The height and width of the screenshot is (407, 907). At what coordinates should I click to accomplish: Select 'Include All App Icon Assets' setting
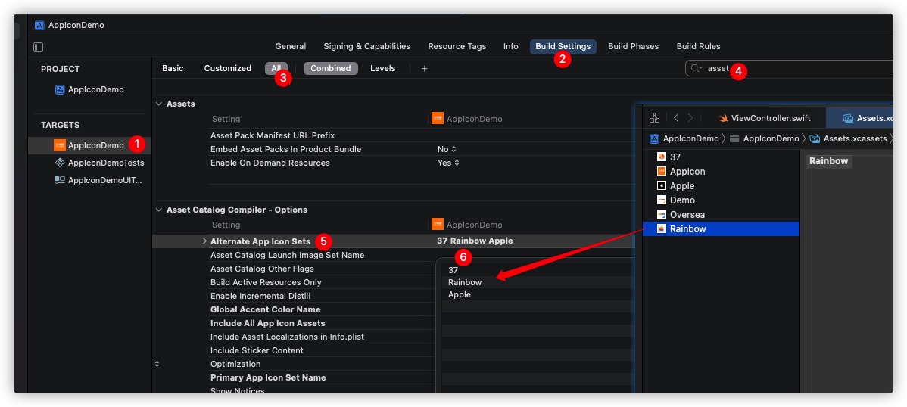[267, 323]
